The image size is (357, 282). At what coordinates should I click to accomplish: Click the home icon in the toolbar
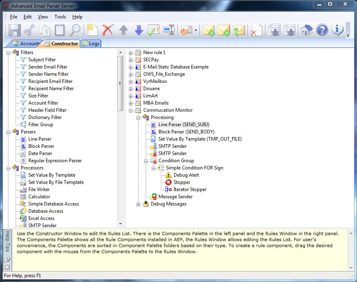click(307, 30)
